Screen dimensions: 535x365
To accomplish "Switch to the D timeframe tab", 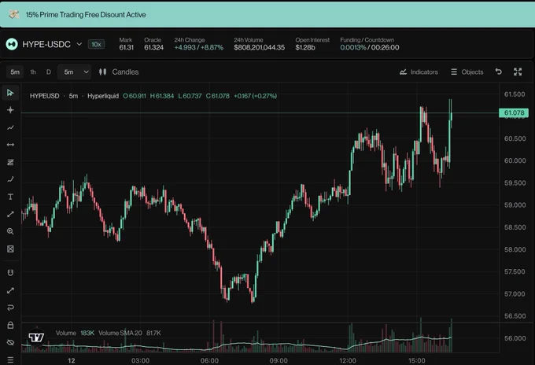I will (49, 72).
